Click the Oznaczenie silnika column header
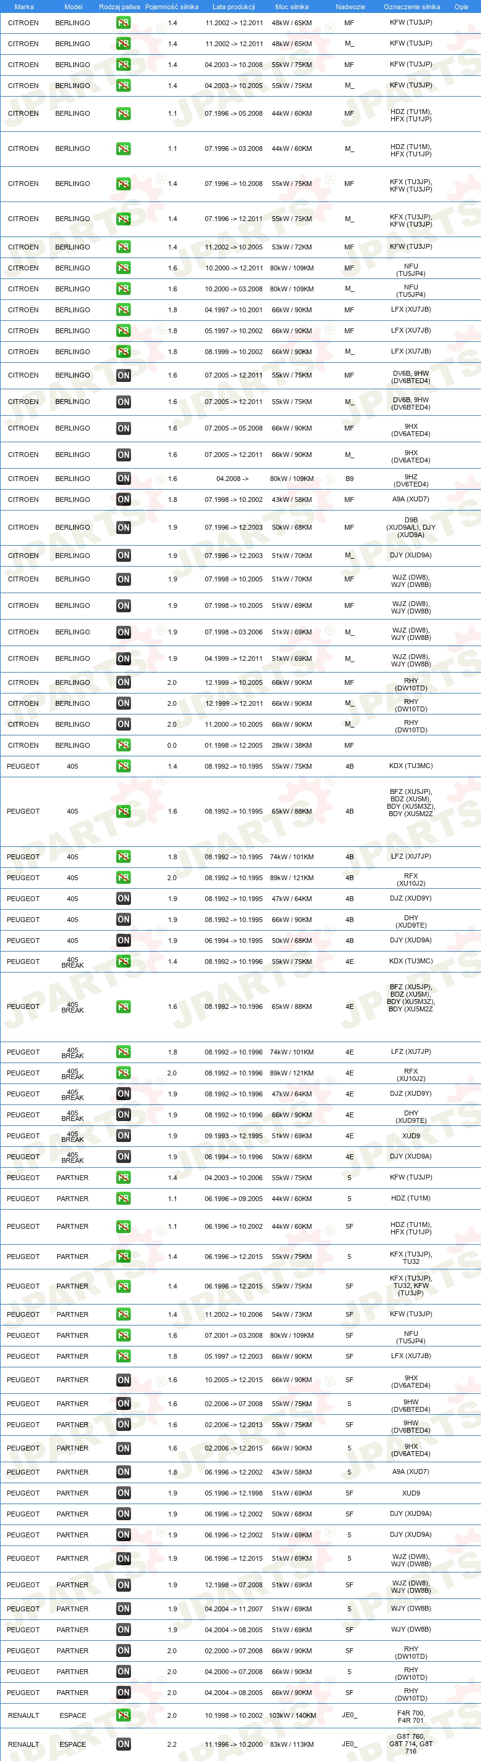 (411, 7)
